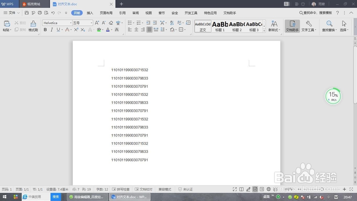
Task: Center align text
Action: (136, 30)
